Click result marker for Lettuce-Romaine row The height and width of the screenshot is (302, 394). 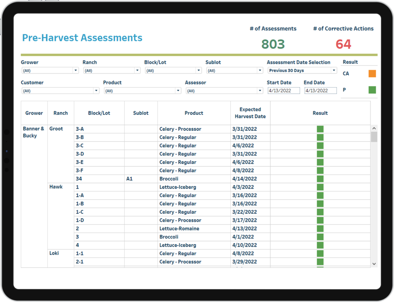[x=320, y=229]
